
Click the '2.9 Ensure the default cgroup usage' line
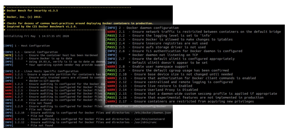pos(167,70)
